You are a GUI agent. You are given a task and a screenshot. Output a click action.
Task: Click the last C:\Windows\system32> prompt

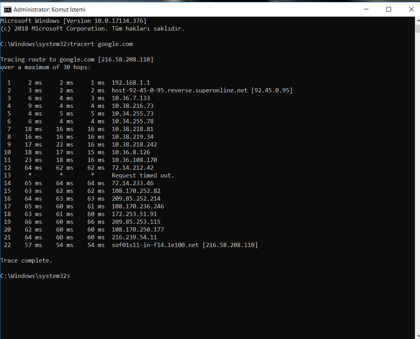click(x=35, y=276)
